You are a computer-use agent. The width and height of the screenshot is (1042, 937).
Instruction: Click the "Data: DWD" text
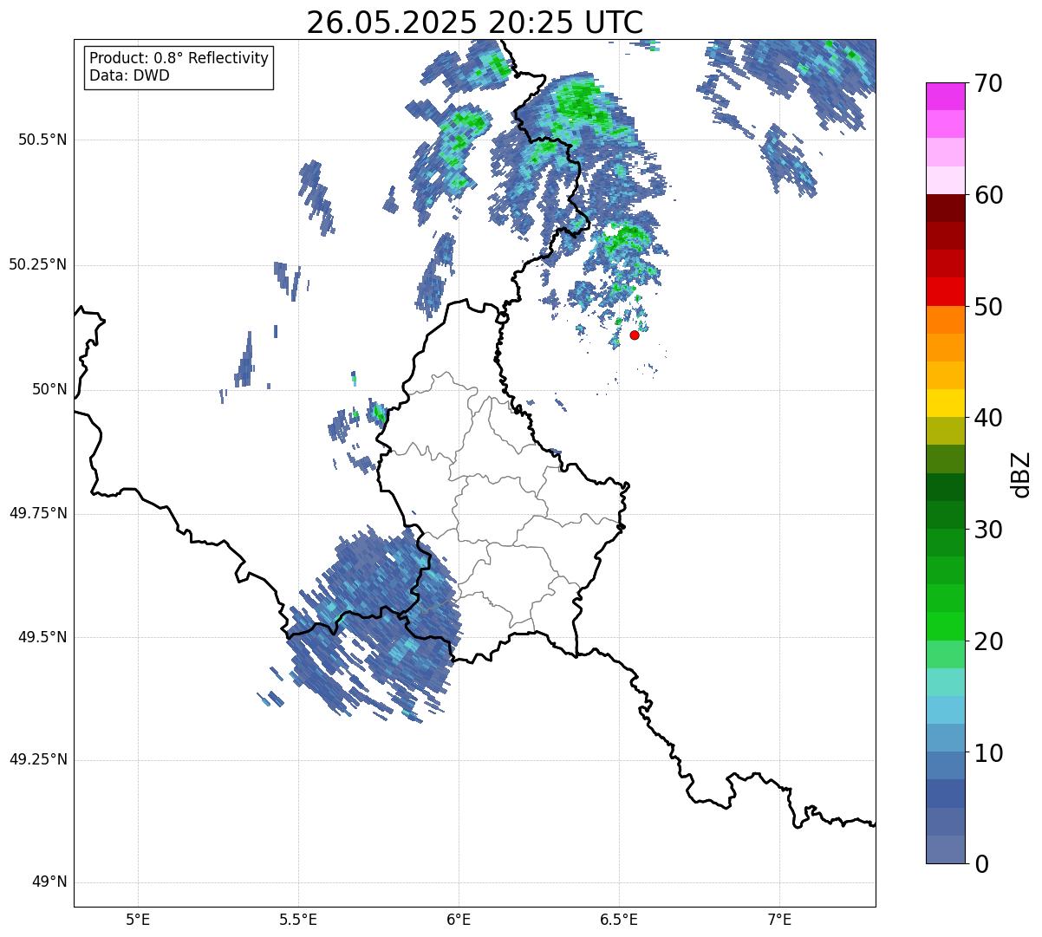tap(129, 75)
